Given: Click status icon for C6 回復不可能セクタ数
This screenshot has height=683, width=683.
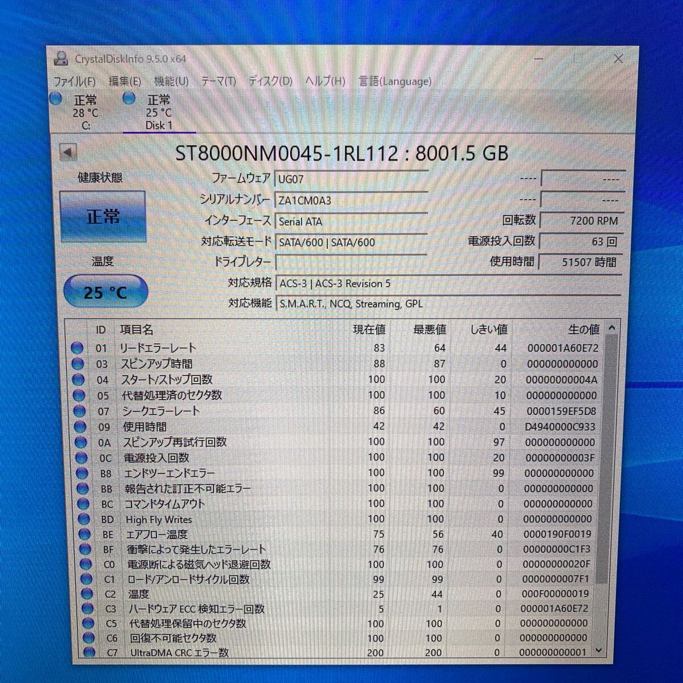Looking at the screenshot, I should [x=88, y=638].
